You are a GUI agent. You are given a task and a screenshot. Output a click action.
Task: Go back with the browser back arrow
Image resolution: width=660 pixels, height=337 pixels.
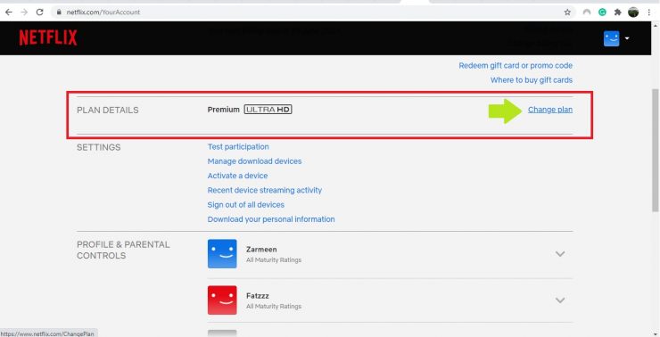click(8, 12)
